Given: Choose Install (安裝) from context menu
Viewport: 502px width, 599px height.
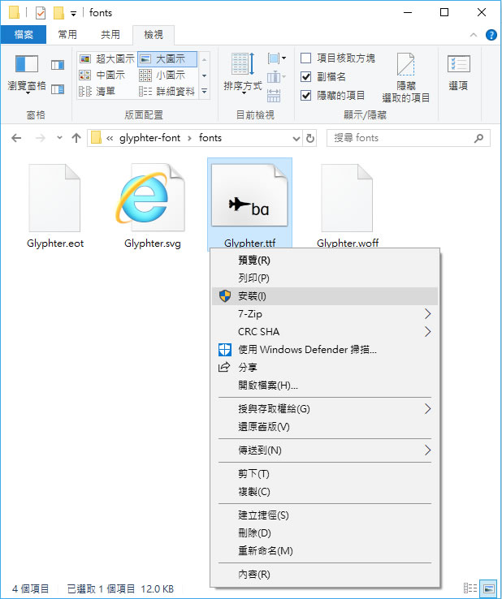Looking at the screenshot, I should point(325,296).
